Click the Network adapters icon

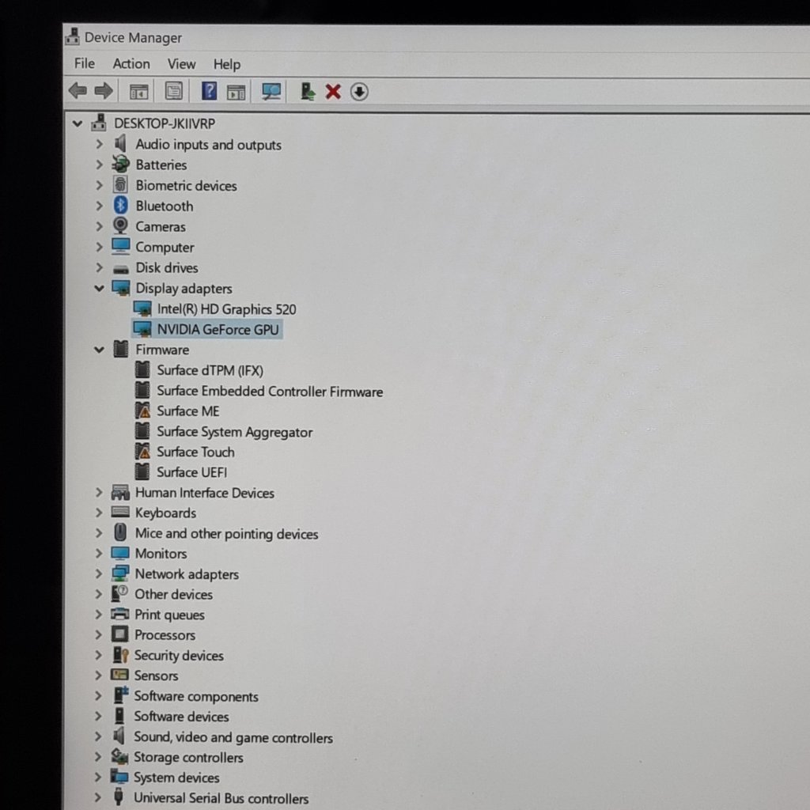click(x=120, y=573)
